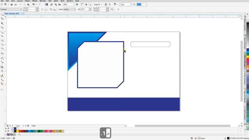Select the Page 1 tab

34,126
